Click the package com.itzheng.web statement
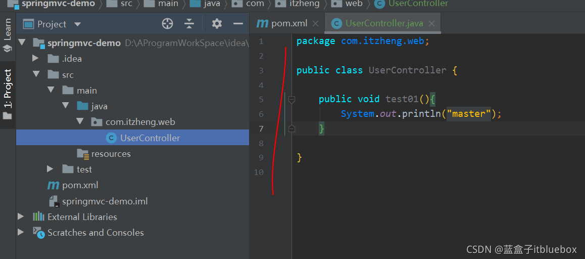This screenshot has height=259, width=585. coord(363,41)
